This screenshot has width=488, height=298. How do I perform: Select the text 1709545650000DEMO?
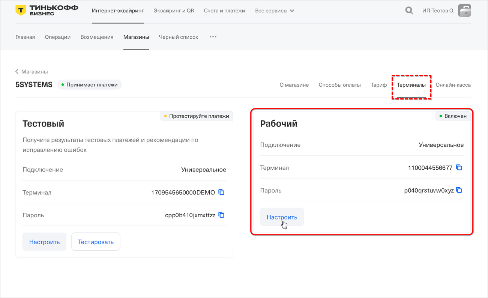point(183,192)
